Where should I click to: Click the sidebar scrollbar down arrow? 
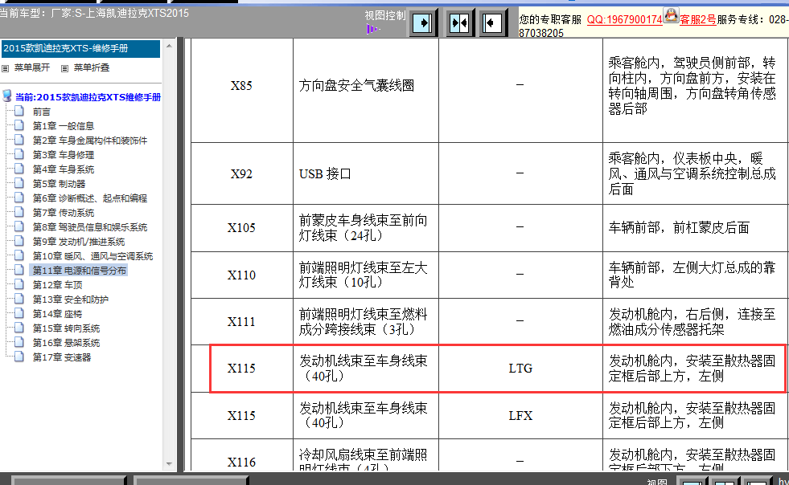[169, 464]
